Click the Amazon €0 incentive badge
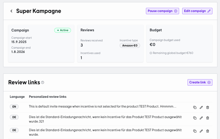This screenshot has height=139, width=220. (x=130, y=45)
